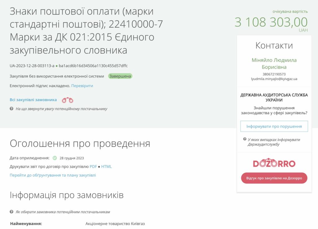318x229 pixels.
Task: Click question icon next to Держаудитслужбу hint
Action: click(245, 139)
